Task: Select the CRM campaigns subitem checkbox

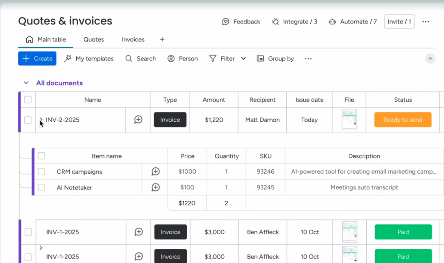Action: (41, 171)
